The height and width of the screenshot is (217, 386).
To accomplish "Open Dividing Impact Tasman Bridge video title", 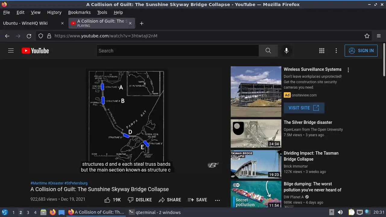I will (311, 156).
